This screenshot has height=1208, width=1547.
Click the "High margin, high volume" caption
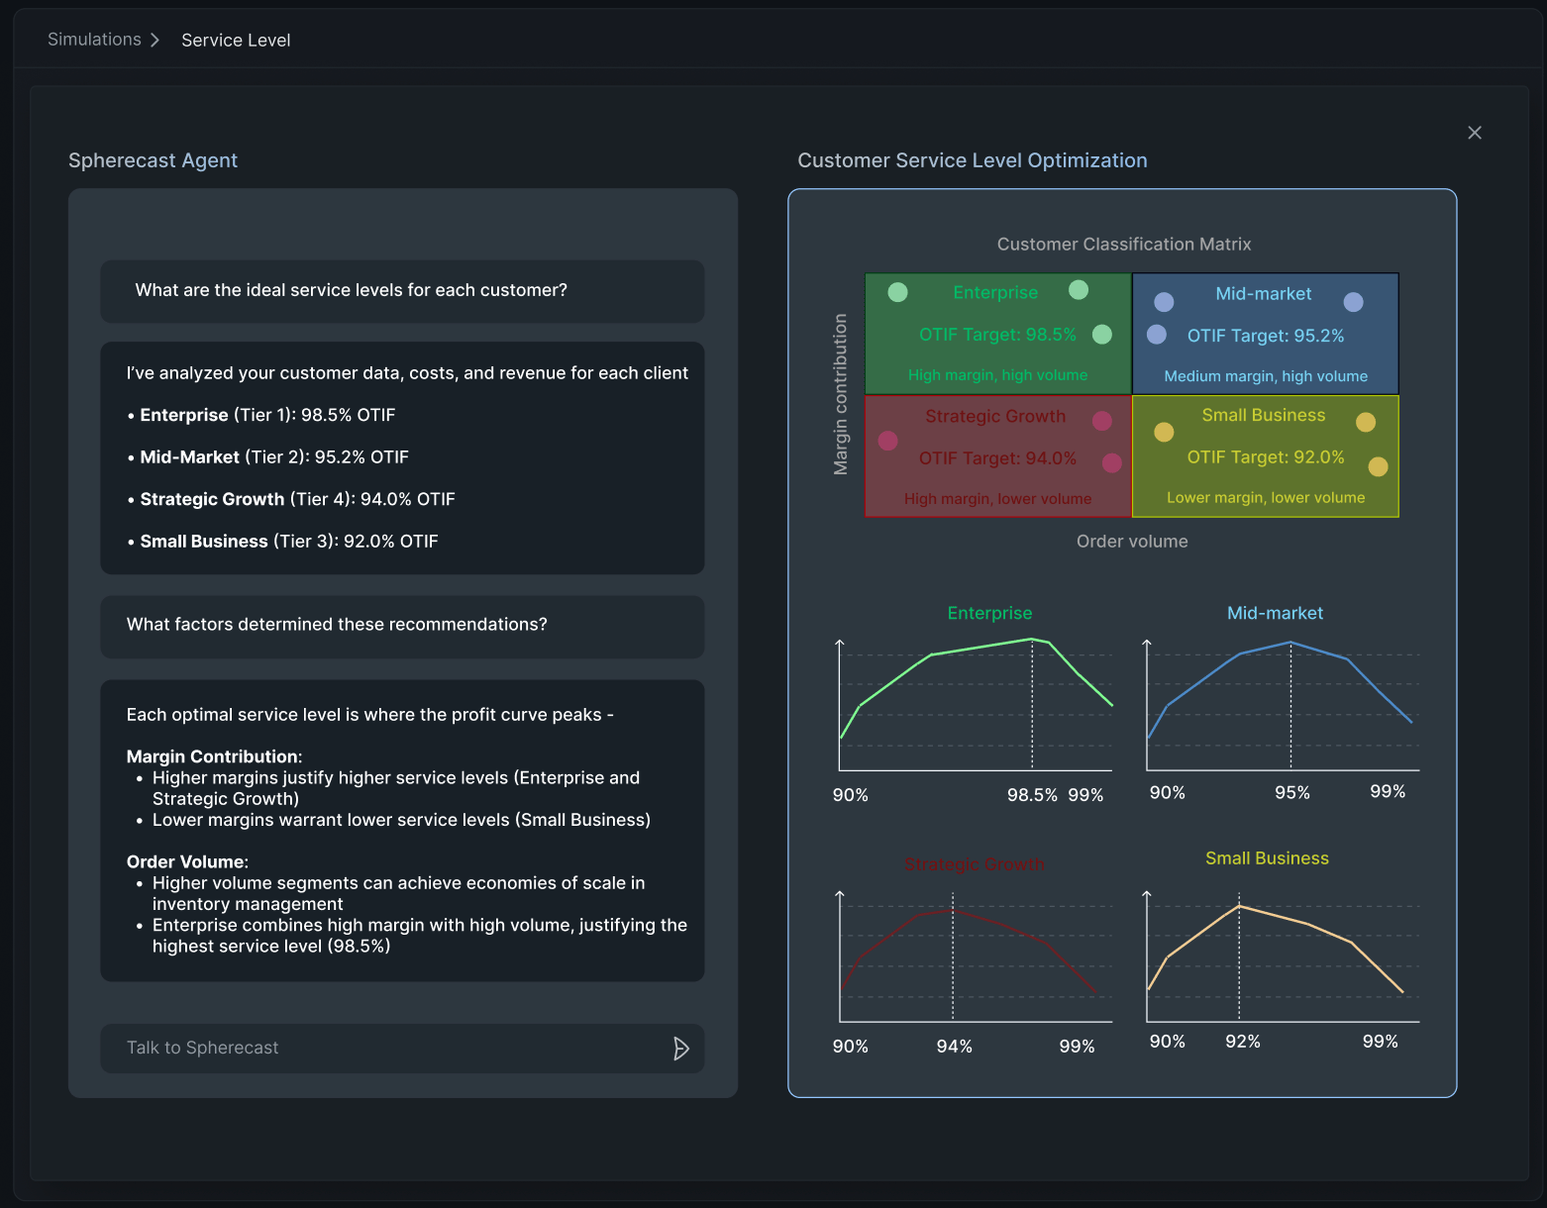pos(997,375)
